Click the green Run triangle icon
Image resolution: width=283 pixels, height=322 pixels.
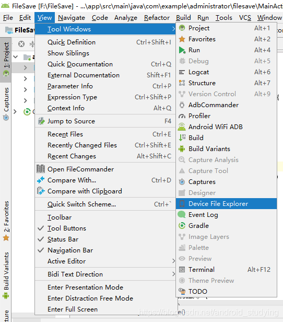tap(182, 50)
